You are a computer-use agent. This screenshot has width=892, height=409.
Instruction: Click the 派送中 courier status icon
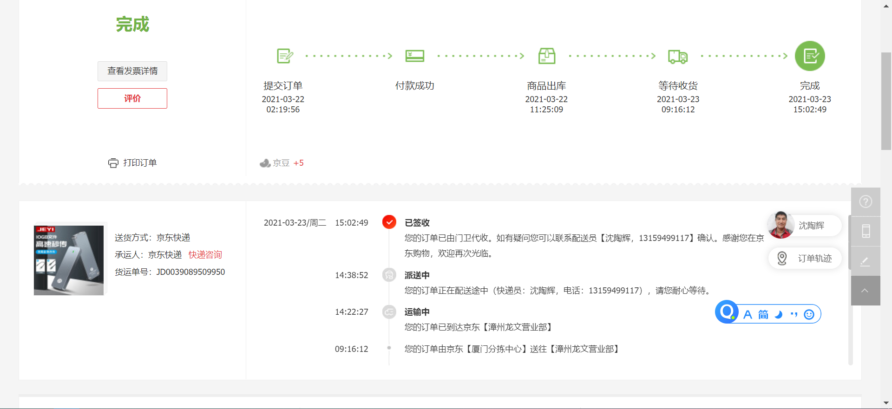click(x=389, y=275)
